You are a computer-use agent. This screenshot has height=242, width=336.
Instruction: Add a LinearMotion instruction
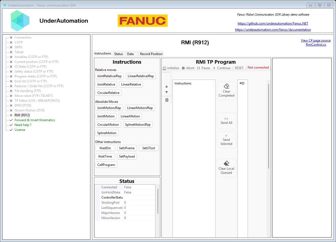click(130, 116)
